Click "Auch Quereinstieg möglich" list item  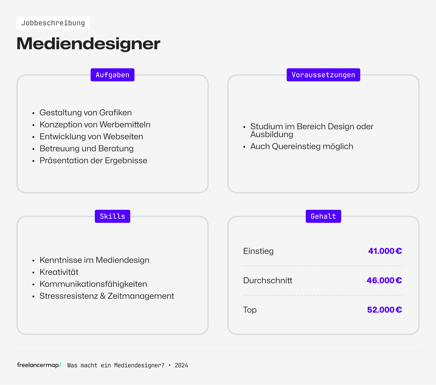pyautogui.click(x=302, y=146)
